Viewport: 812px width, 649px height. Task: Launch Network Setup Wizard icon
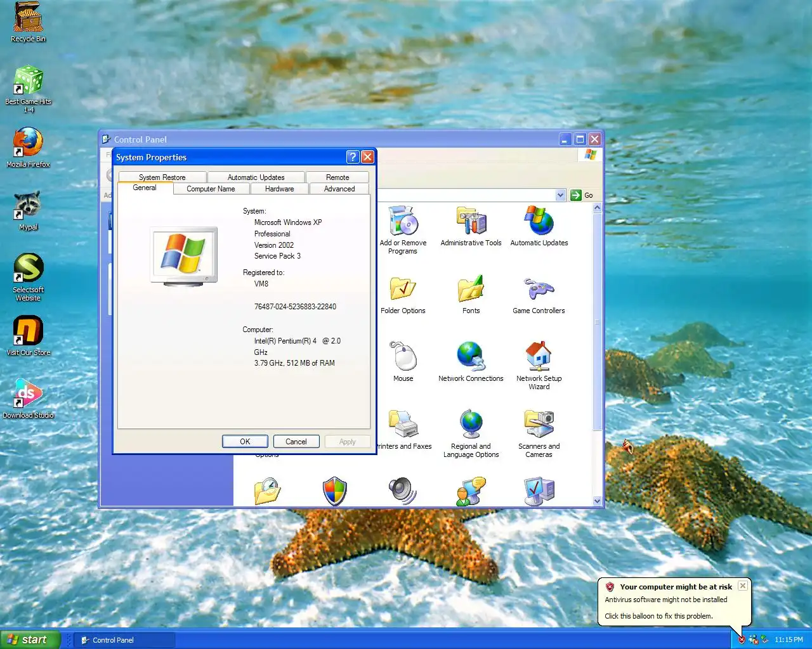pyautogui.click(x=539, y=366)
